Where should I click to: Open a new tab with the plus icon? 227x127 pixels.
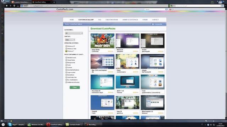pyautogui.click(x=54, y=2)
